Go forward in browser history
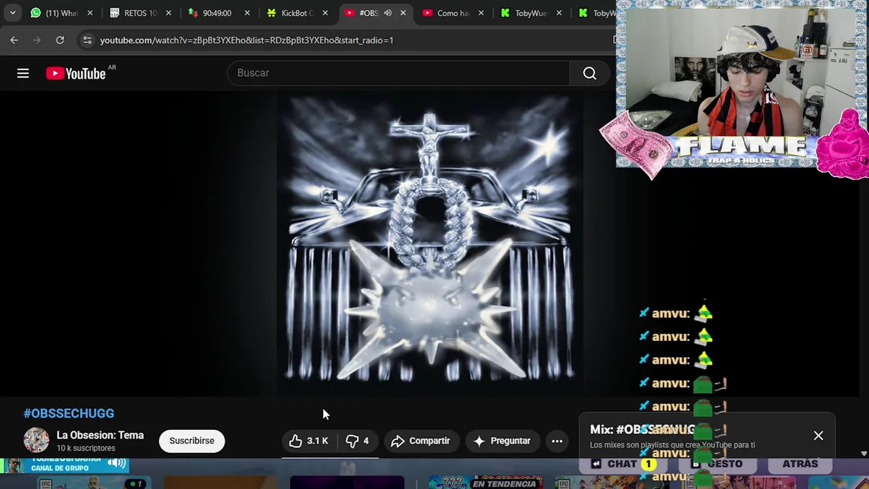 pyautogui.click(x=37, y=40)
